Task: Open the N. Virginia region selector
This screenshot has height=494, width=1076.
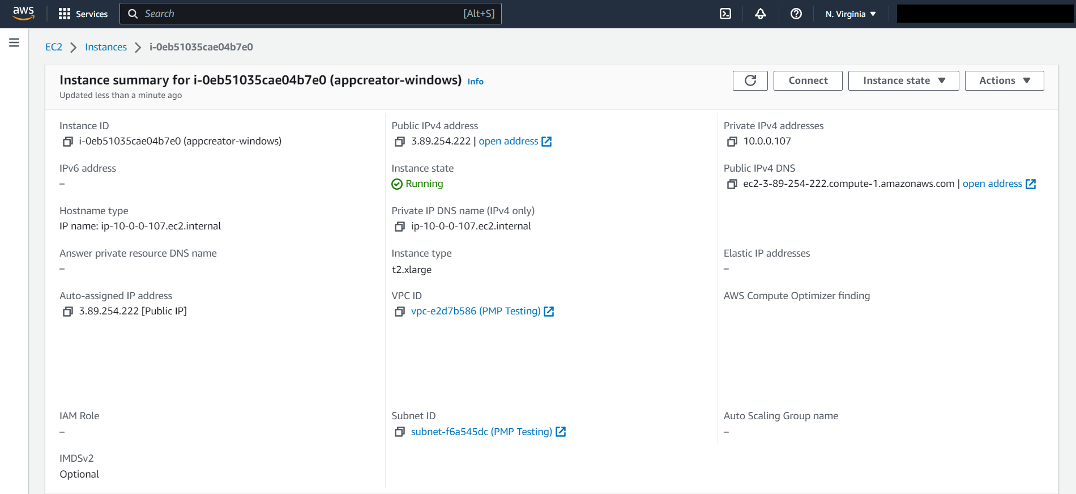Action: click(851, 14)
